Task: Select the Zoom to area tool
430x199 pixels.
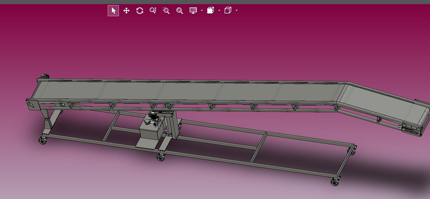Action: click(x=166, y=10)
